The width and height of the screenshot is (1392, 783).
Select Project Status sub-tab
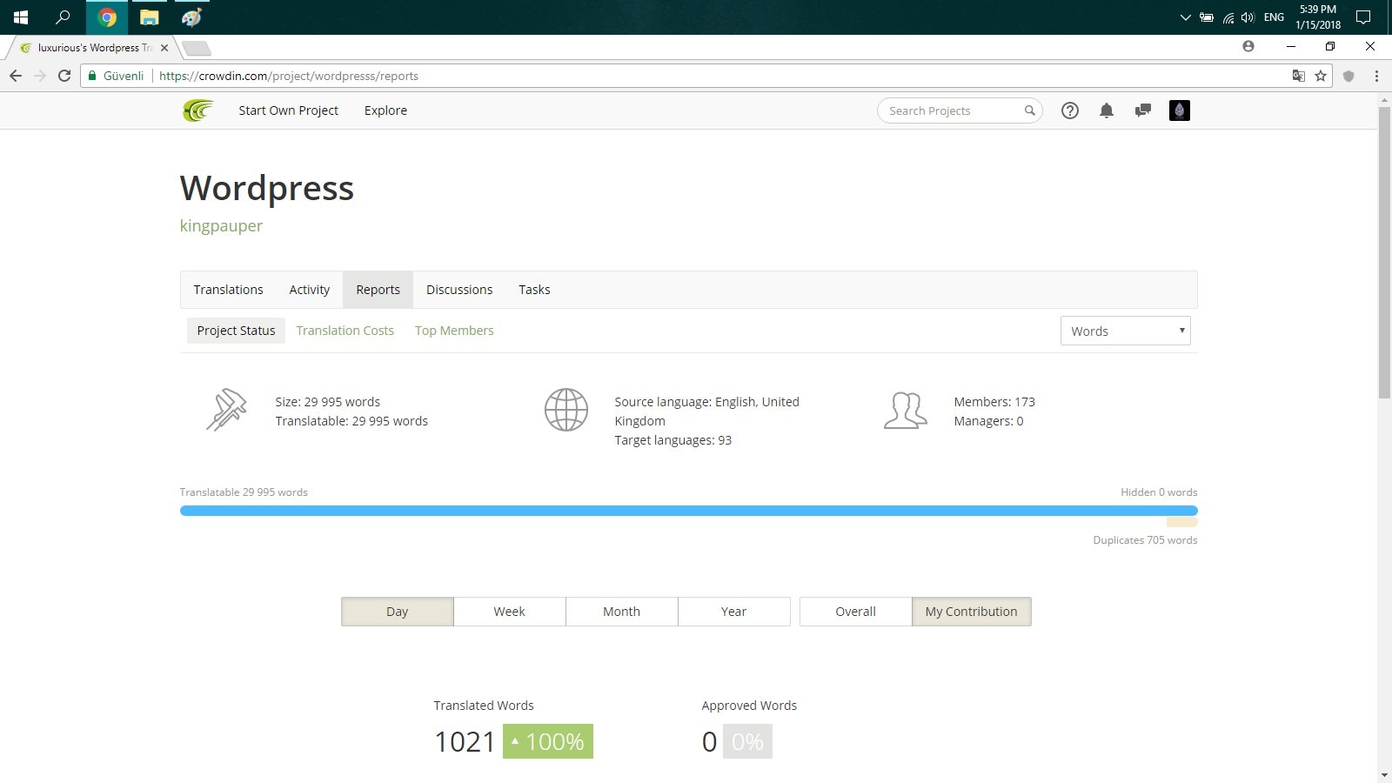point(236,331)
